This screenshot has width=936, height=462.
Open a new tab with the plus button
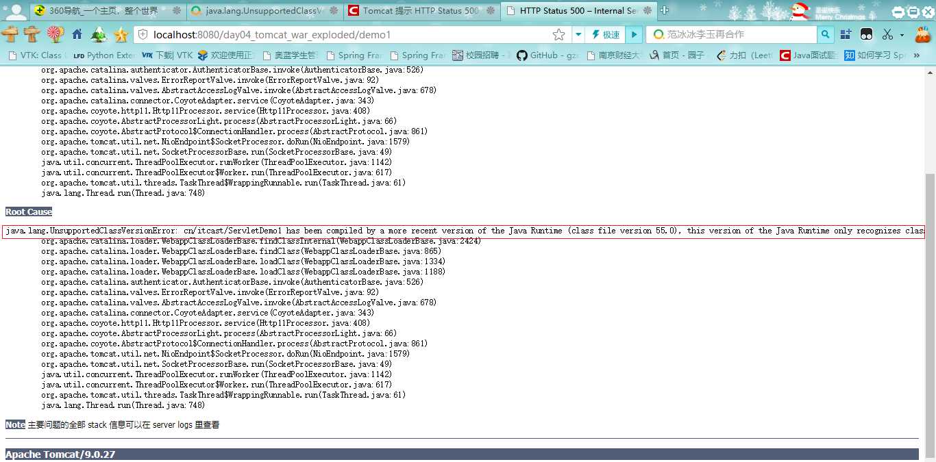(664, 10)
